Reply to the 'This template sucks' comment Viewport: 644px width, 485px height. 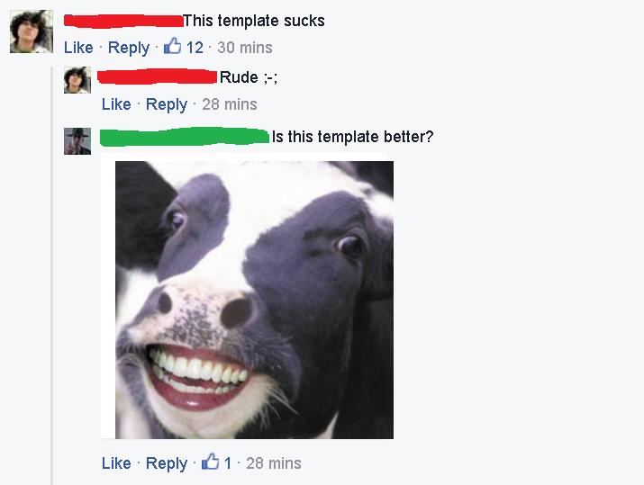(129, 48)
